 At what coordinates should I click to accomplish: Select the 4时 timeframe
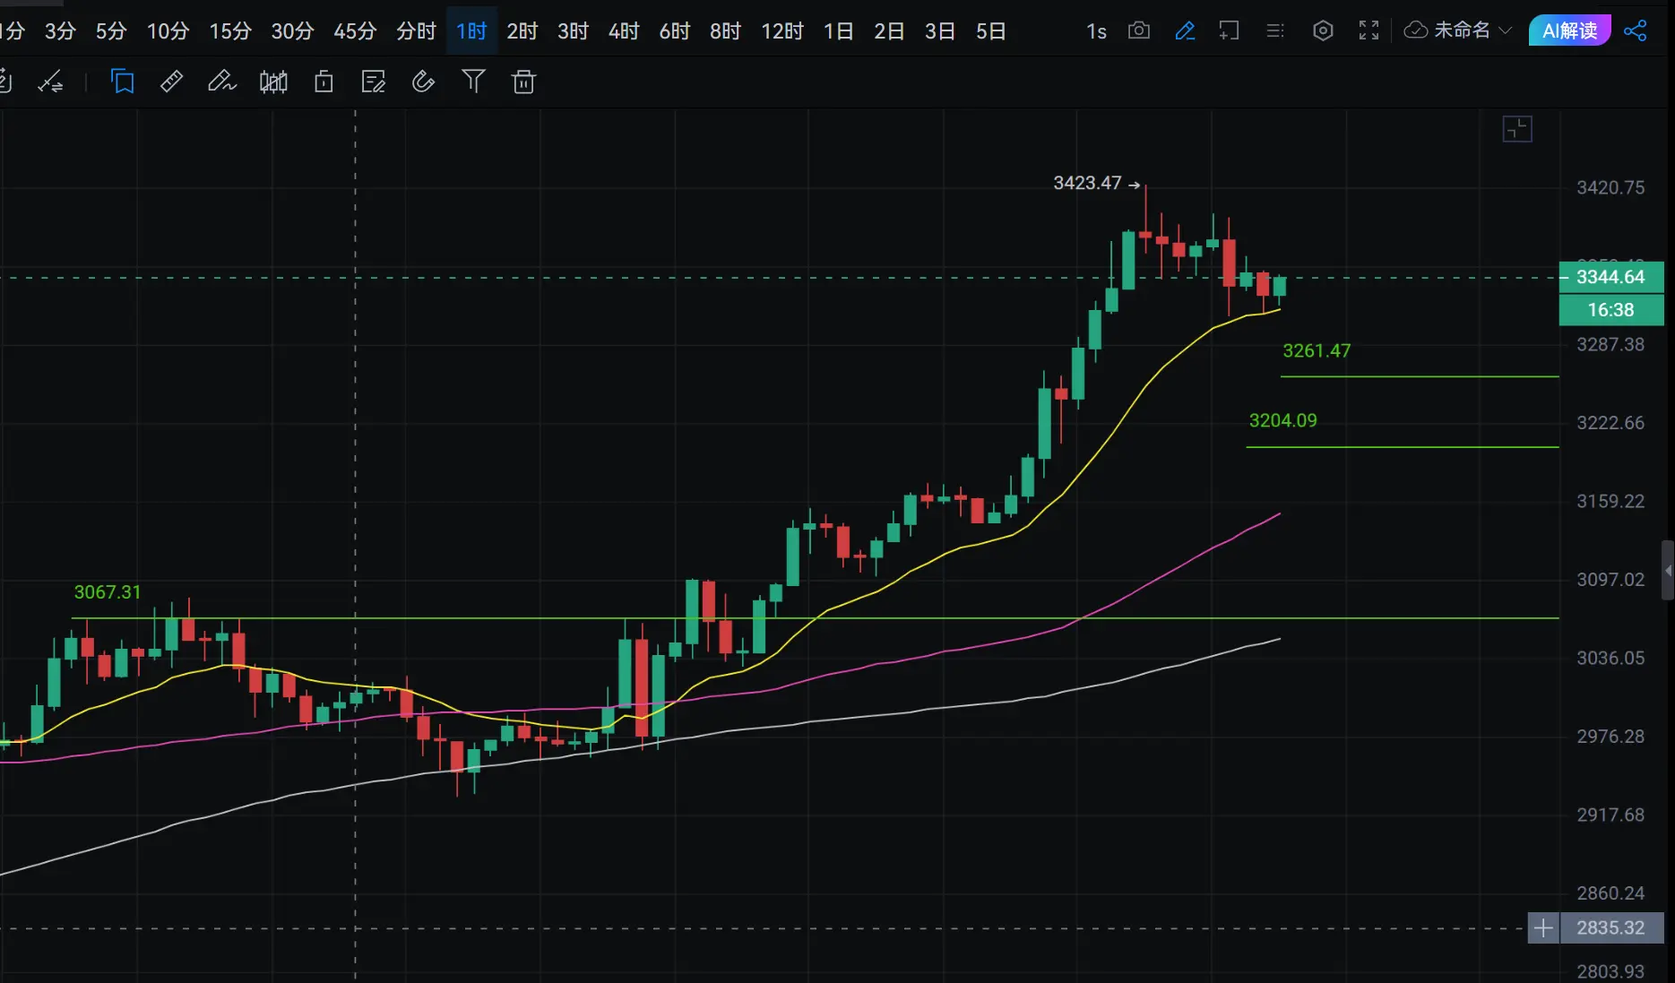click(624, 31)
